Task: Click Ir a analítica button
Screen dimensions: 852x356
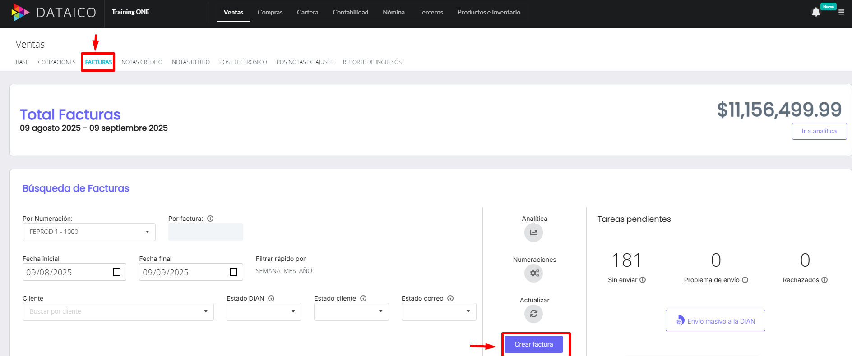Action: click(819, 131)
